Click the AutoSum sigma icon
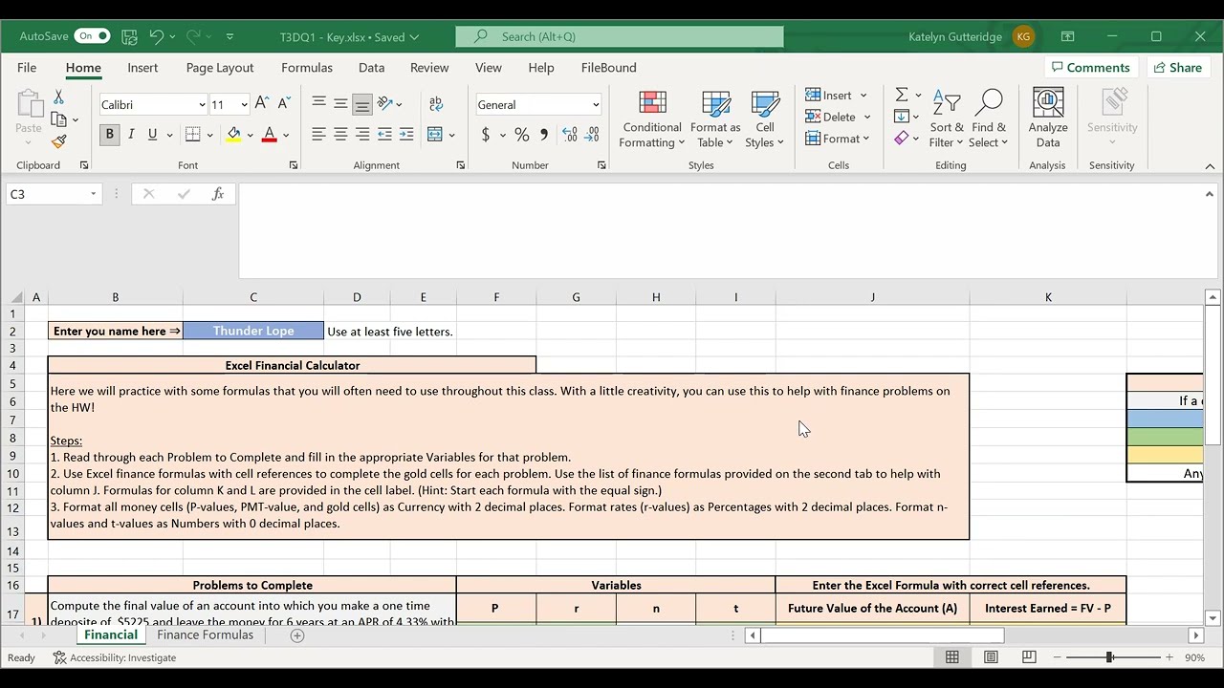The height and width of the screenshot is (688, 1224). [x=902, y=95]
